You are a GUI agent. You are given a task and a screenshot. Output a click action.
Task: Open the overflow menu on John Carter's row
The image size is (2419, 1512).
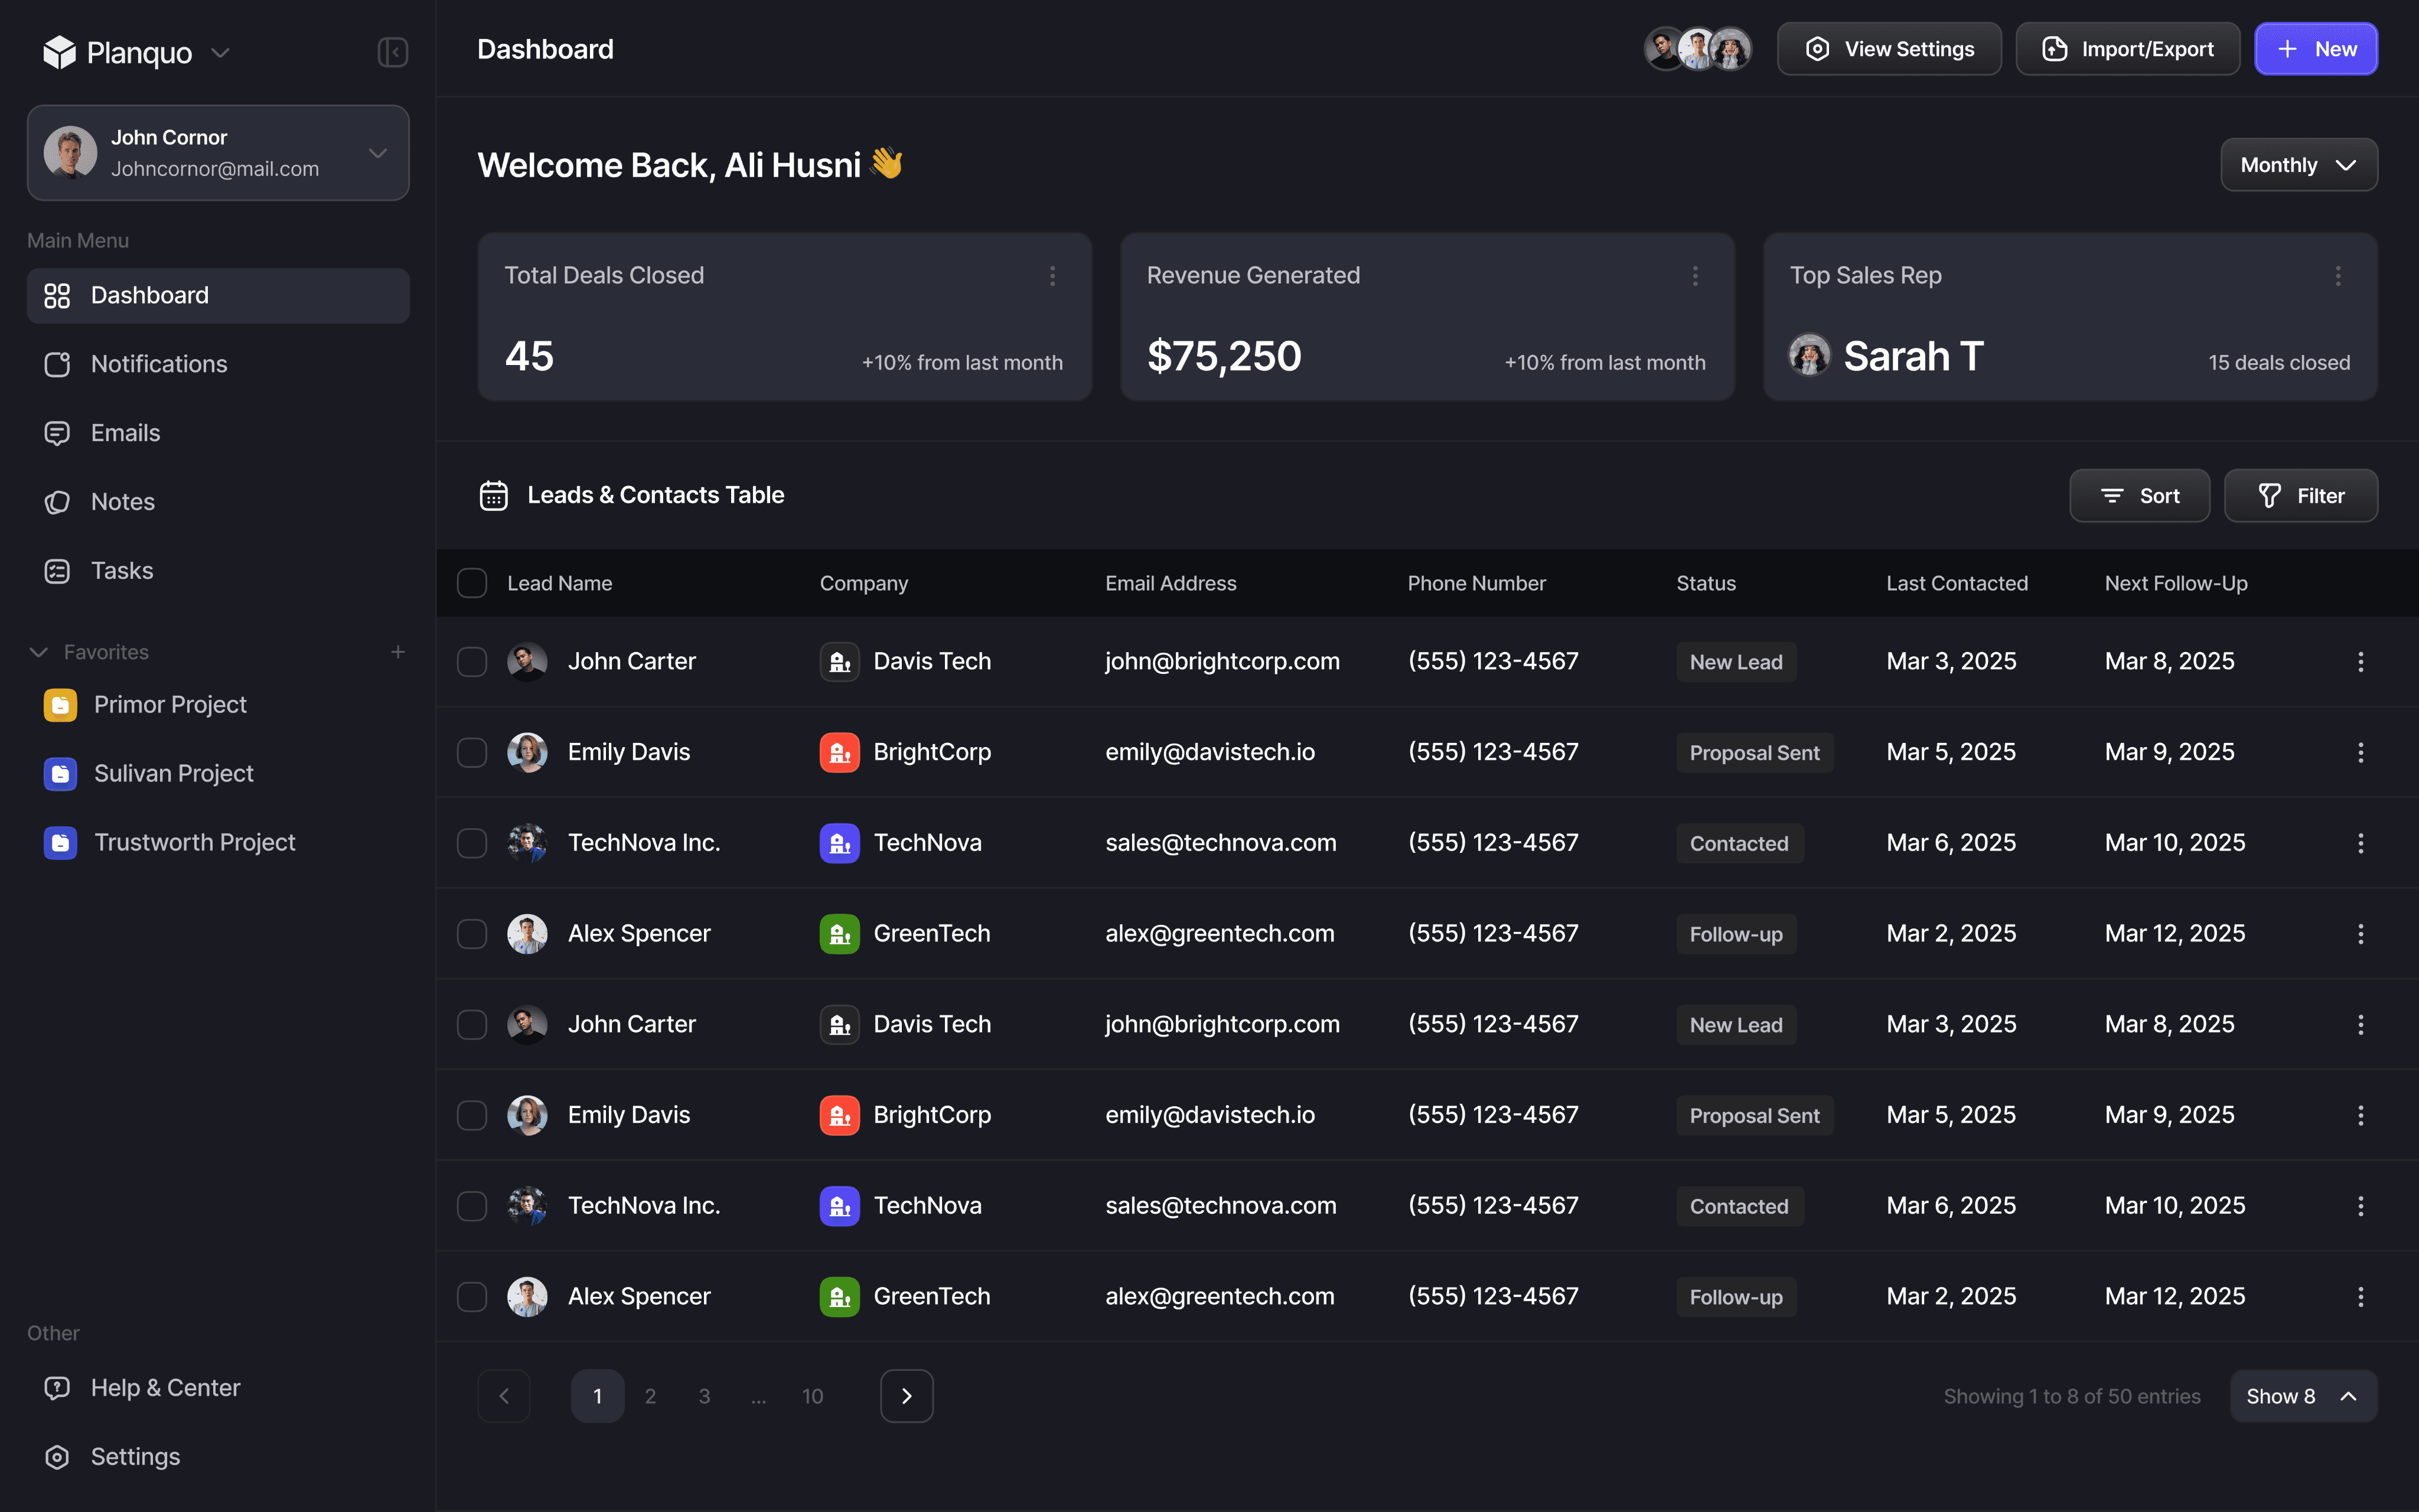point(2361,661)
